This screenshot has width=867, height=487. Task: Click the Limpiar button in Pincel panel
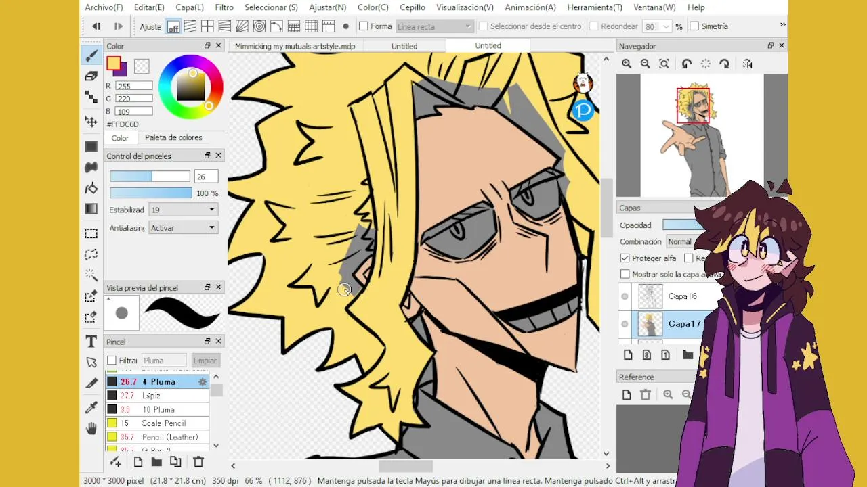(x=205, y=361)
